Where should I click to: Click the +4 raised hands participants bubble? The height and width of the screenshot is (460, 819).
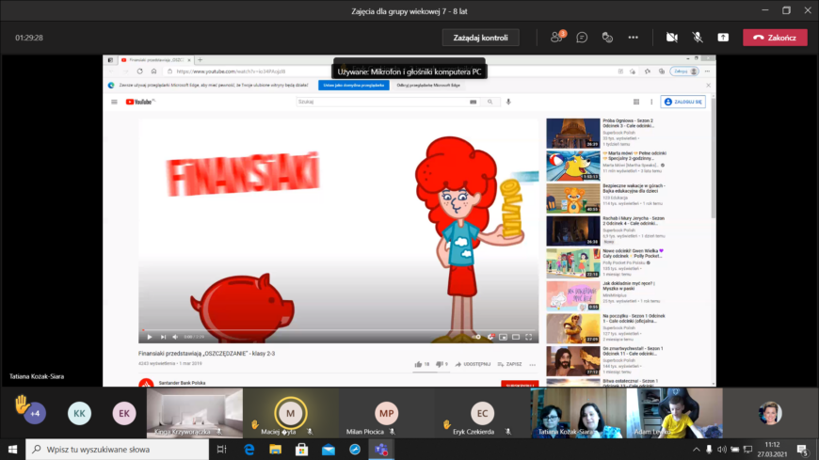(x=35, y=414)
